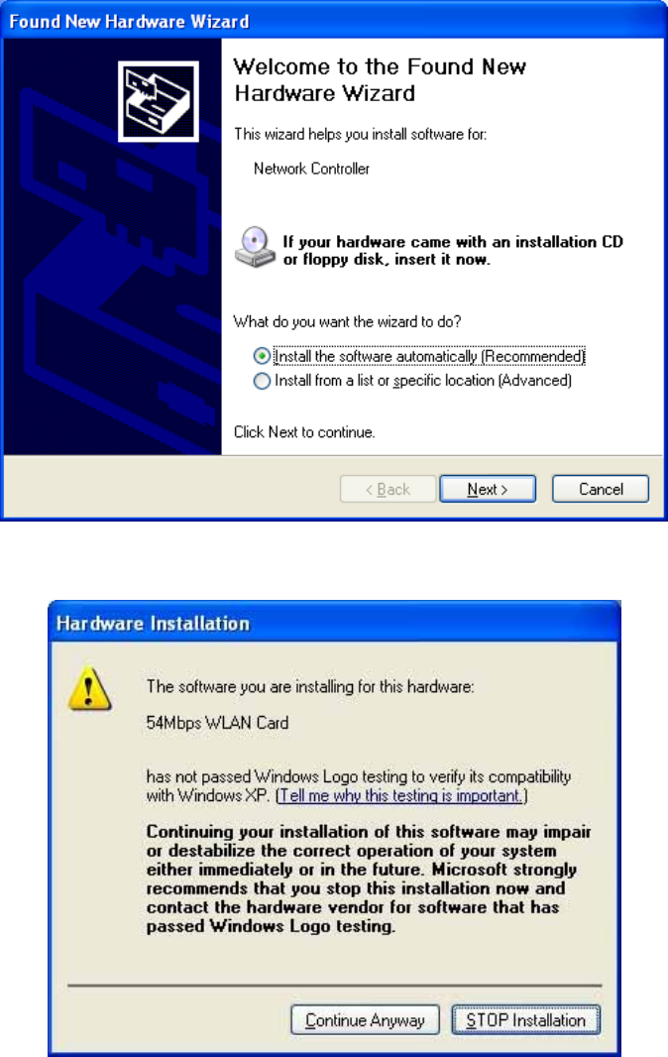The width and height of the screenshot is (668, 1057).
Task: Click STOP Installation button
Action: [x=525, y=1020]
